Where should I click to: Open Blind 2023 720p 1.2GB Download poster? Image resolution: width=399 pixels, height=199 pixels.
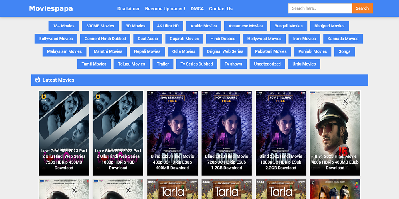click(227, 133)
